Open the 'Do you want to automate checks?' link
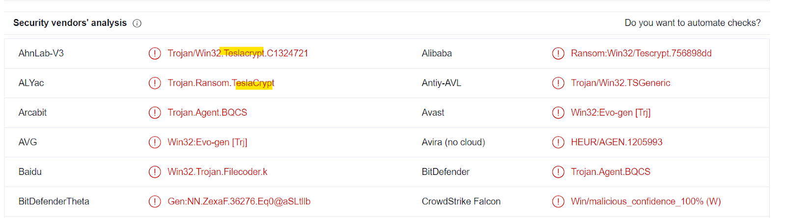This screenshot has width=786, height=218. pos(692,23)
